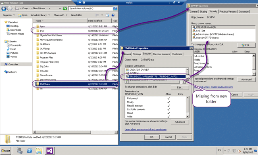258x155 pixels.
Task: Select the TfsIPData folder icon
Action: [37, 84]
